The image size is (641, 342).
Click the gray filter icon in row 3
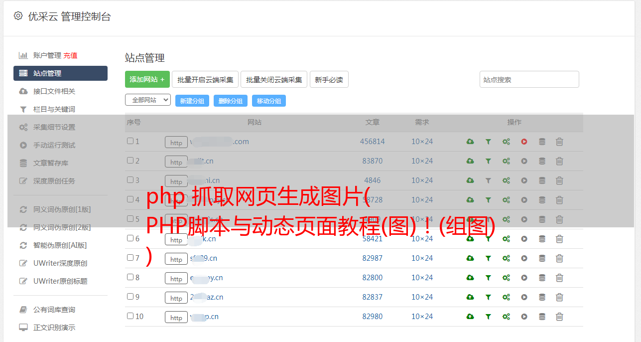tap(488, 180)
